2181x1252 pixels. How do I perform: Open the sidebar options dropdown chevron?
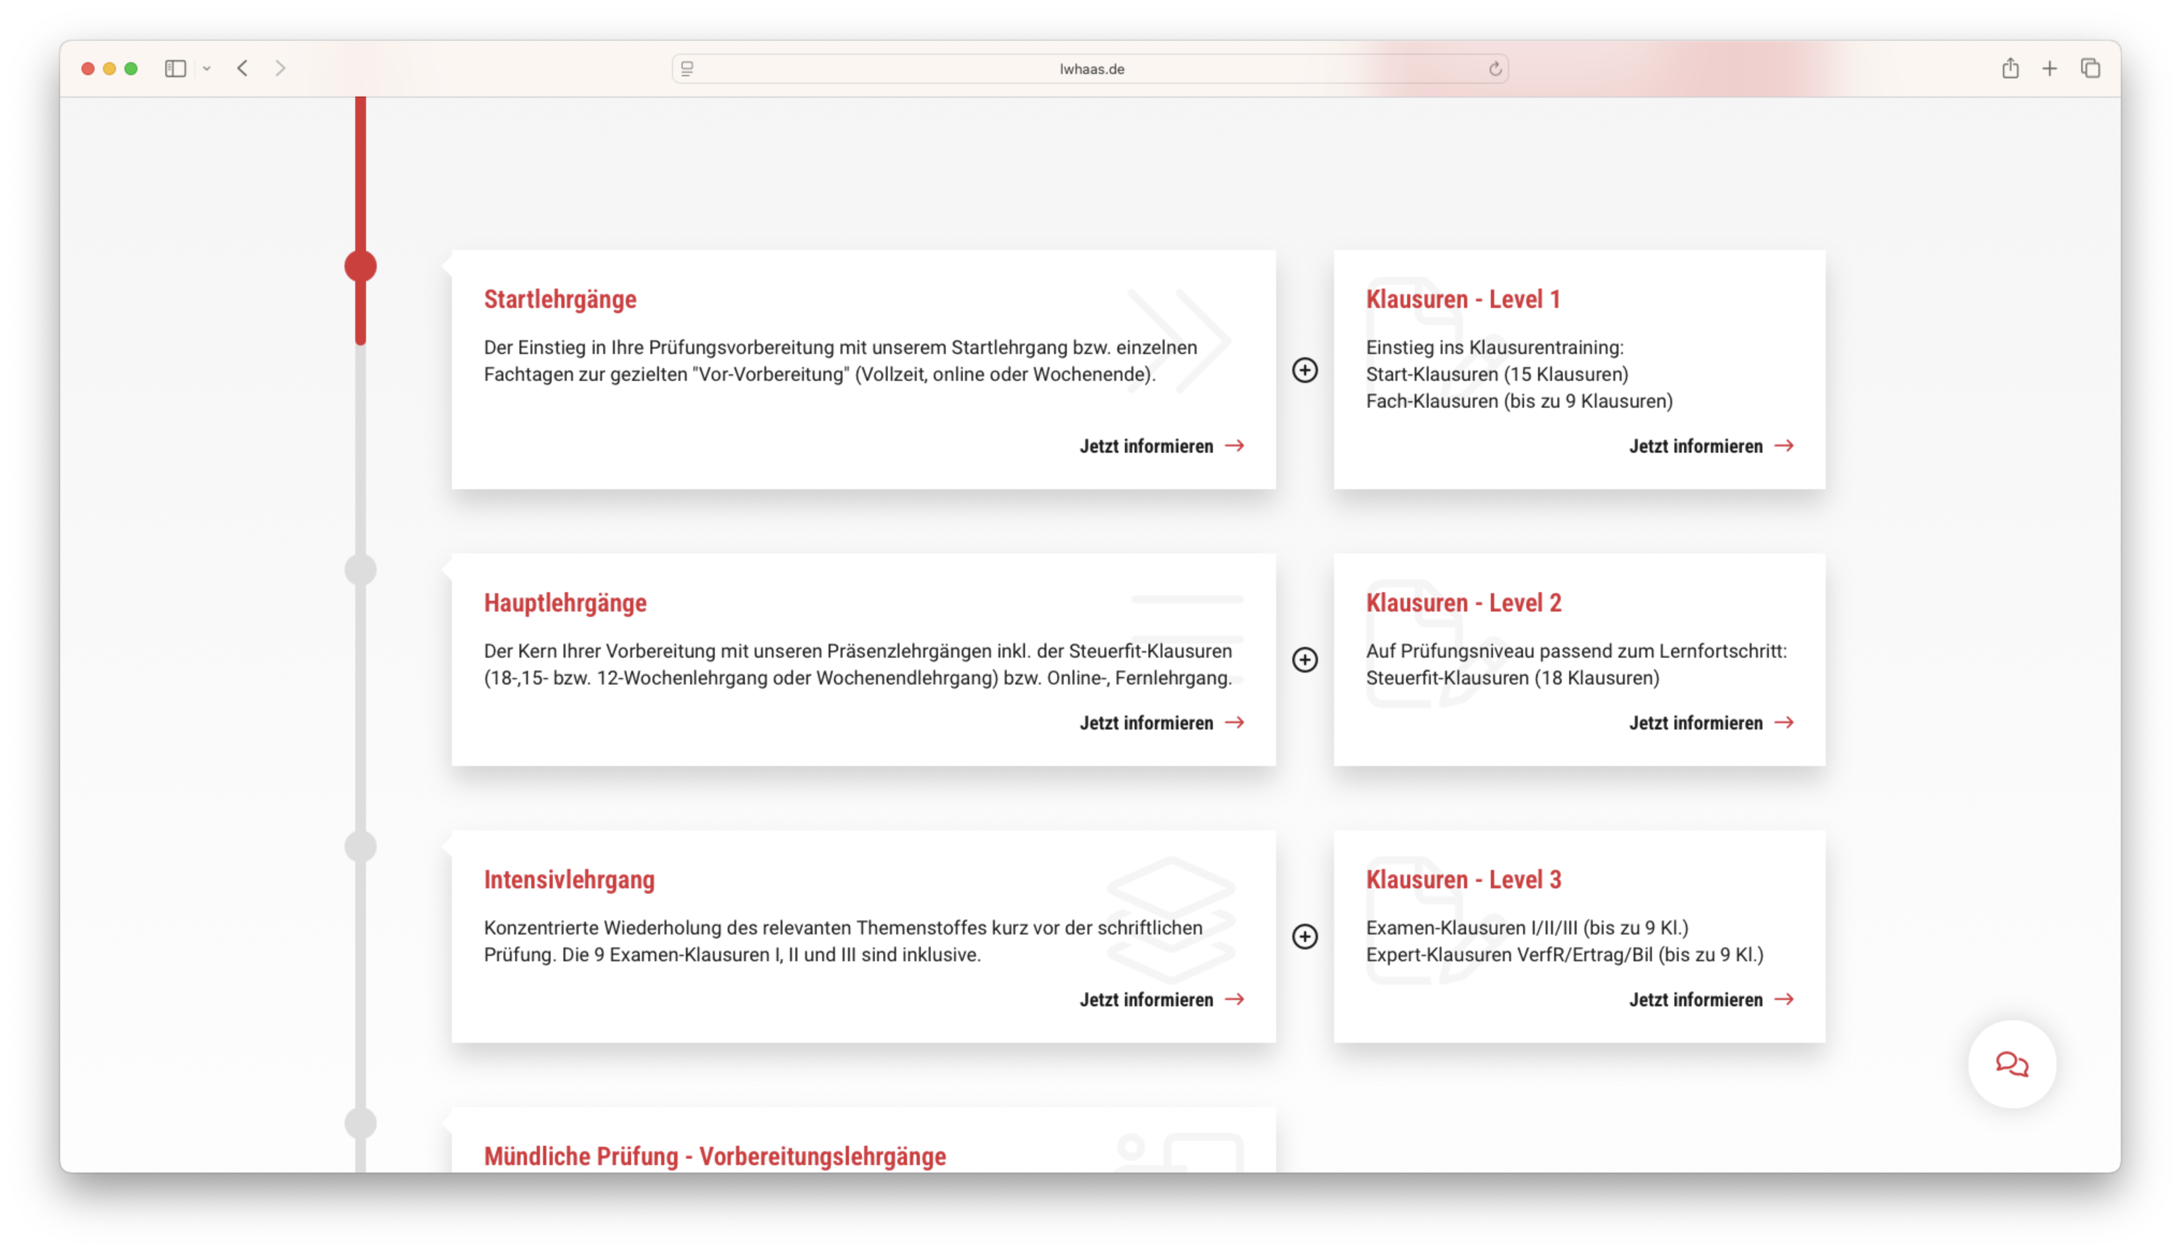(207, 68)
